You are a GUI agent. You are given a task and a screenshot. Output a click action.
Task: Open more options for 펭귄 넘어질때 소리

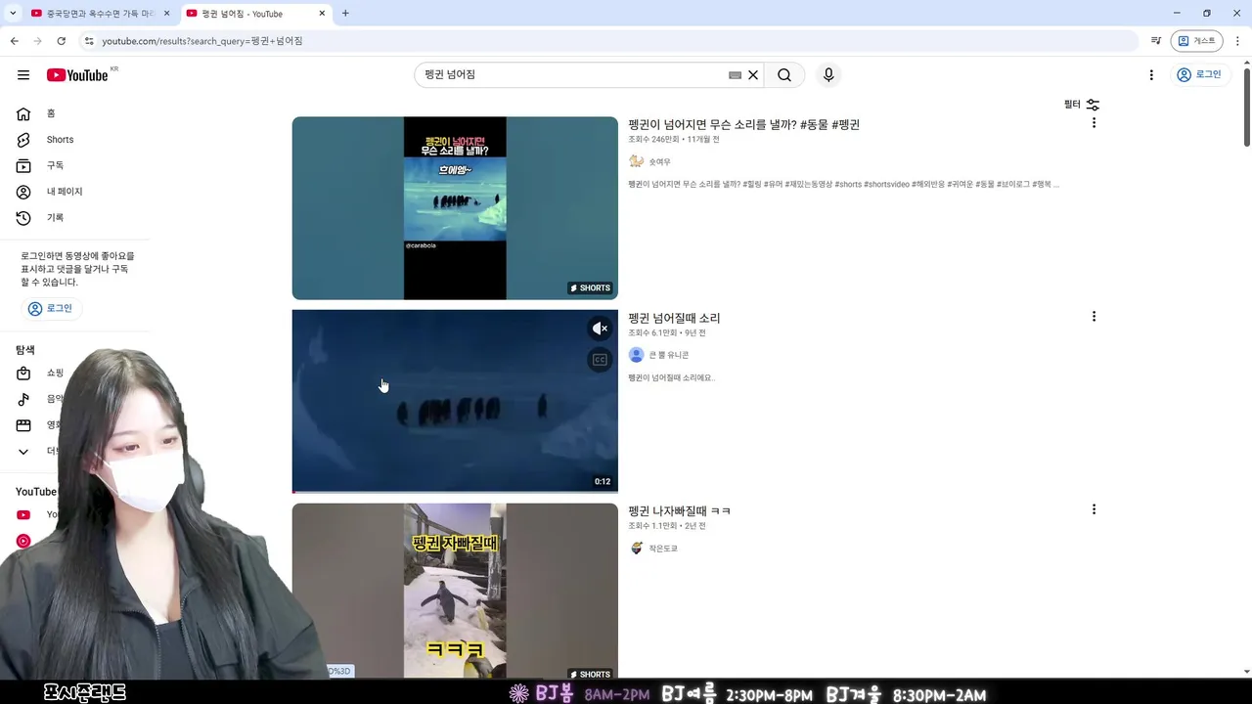[x=1094, y=317]
